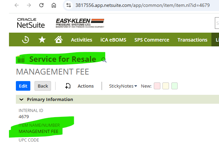Go forward with browser forward arrow
Image resolution: width=219 pixels, height=146 pixels.
coord(29,5)
